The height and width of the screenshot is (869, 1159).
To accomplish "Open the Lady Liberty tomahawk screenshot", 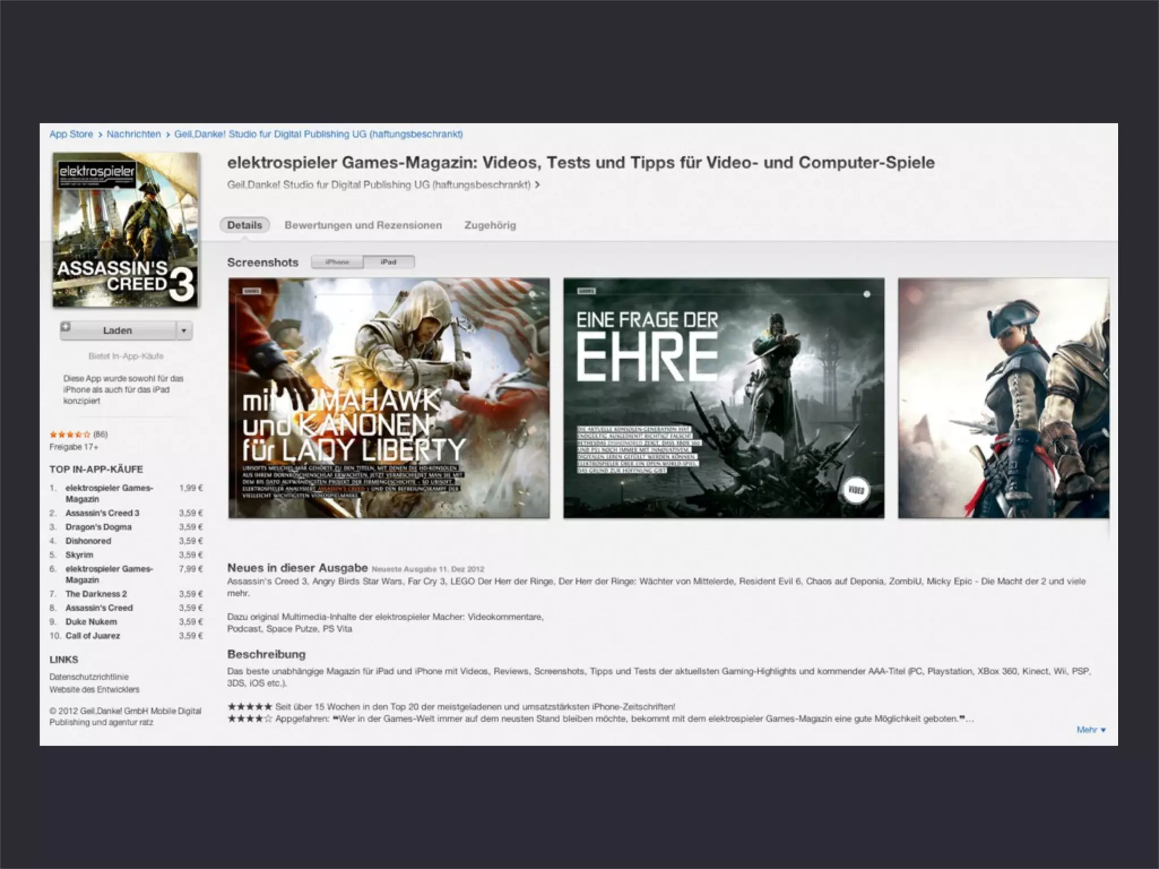I will pyautogui.click(x=389, y=398).
